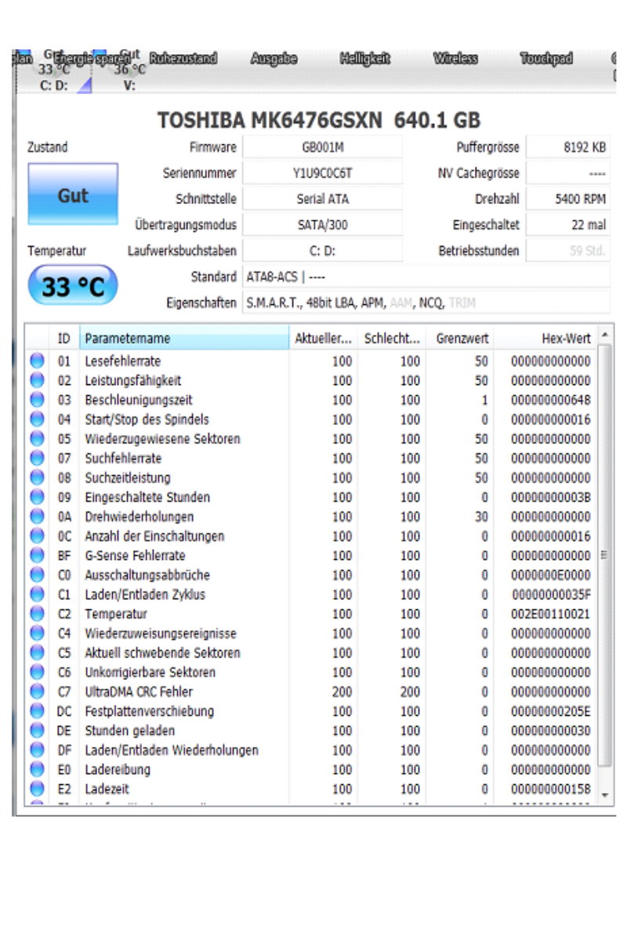Sort by the Grenzwert column header
Screen dimensions: 627x941
460,339
